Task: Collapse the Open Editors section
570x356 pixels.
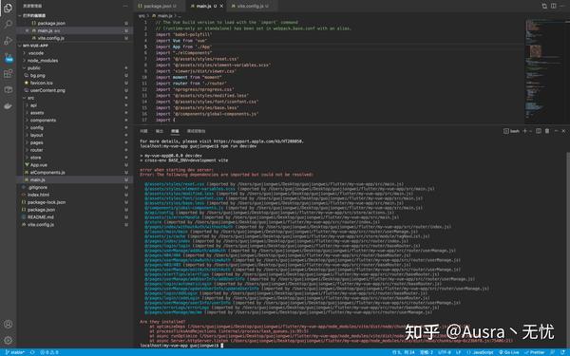Action: click(20, 15)
